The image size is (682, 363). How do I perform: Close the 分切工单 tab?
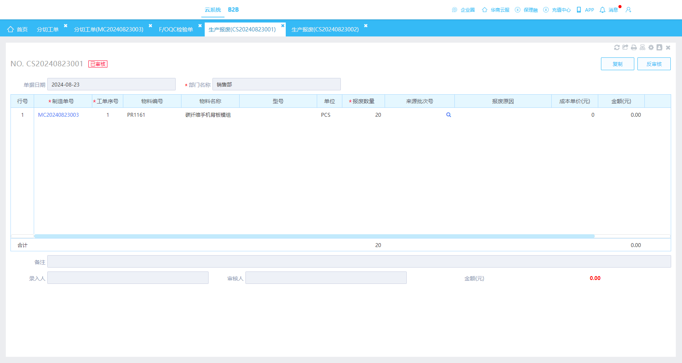[66, 26]
